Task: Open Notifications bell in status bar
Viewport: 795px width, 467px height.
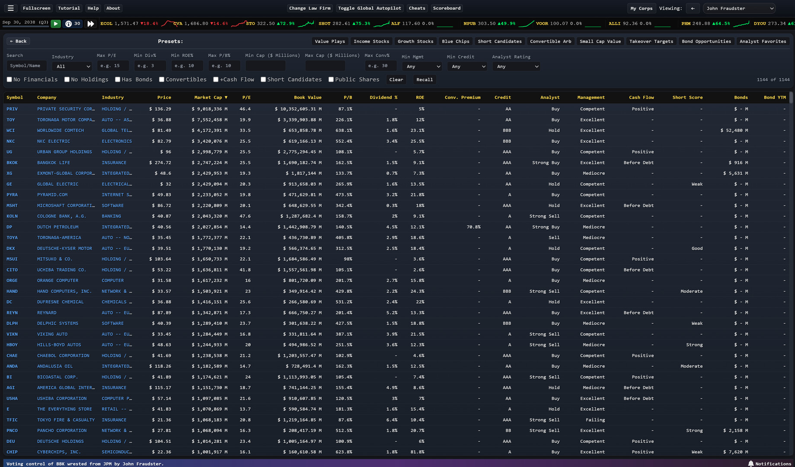Action: [751, 464]
